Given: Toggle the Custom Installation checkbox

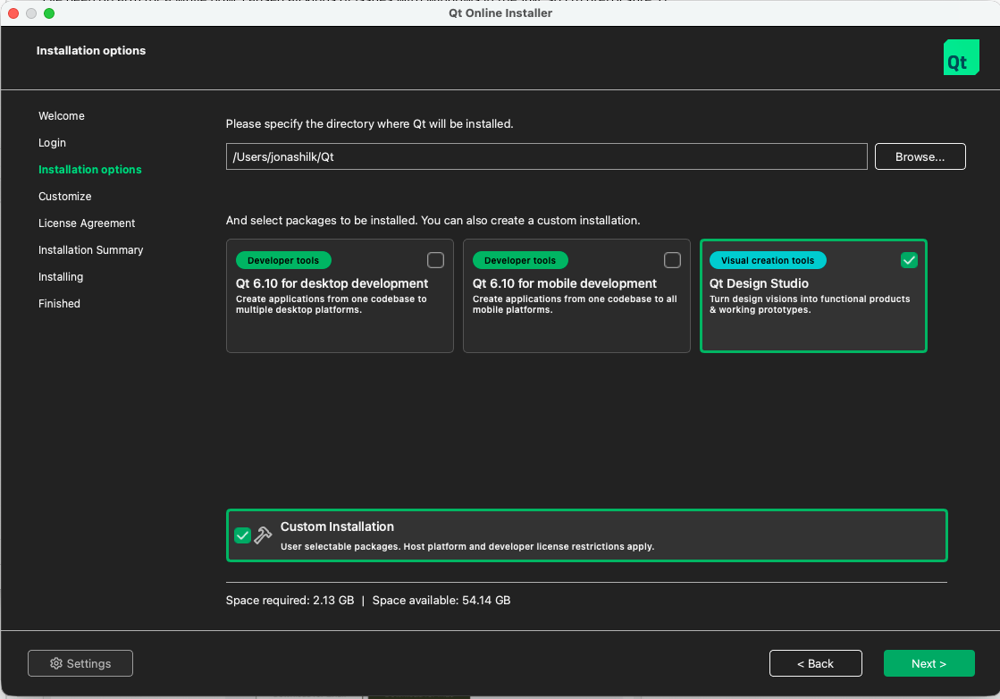Looking at the screenshot, I should pyautogui.click(x=242, y=535).
